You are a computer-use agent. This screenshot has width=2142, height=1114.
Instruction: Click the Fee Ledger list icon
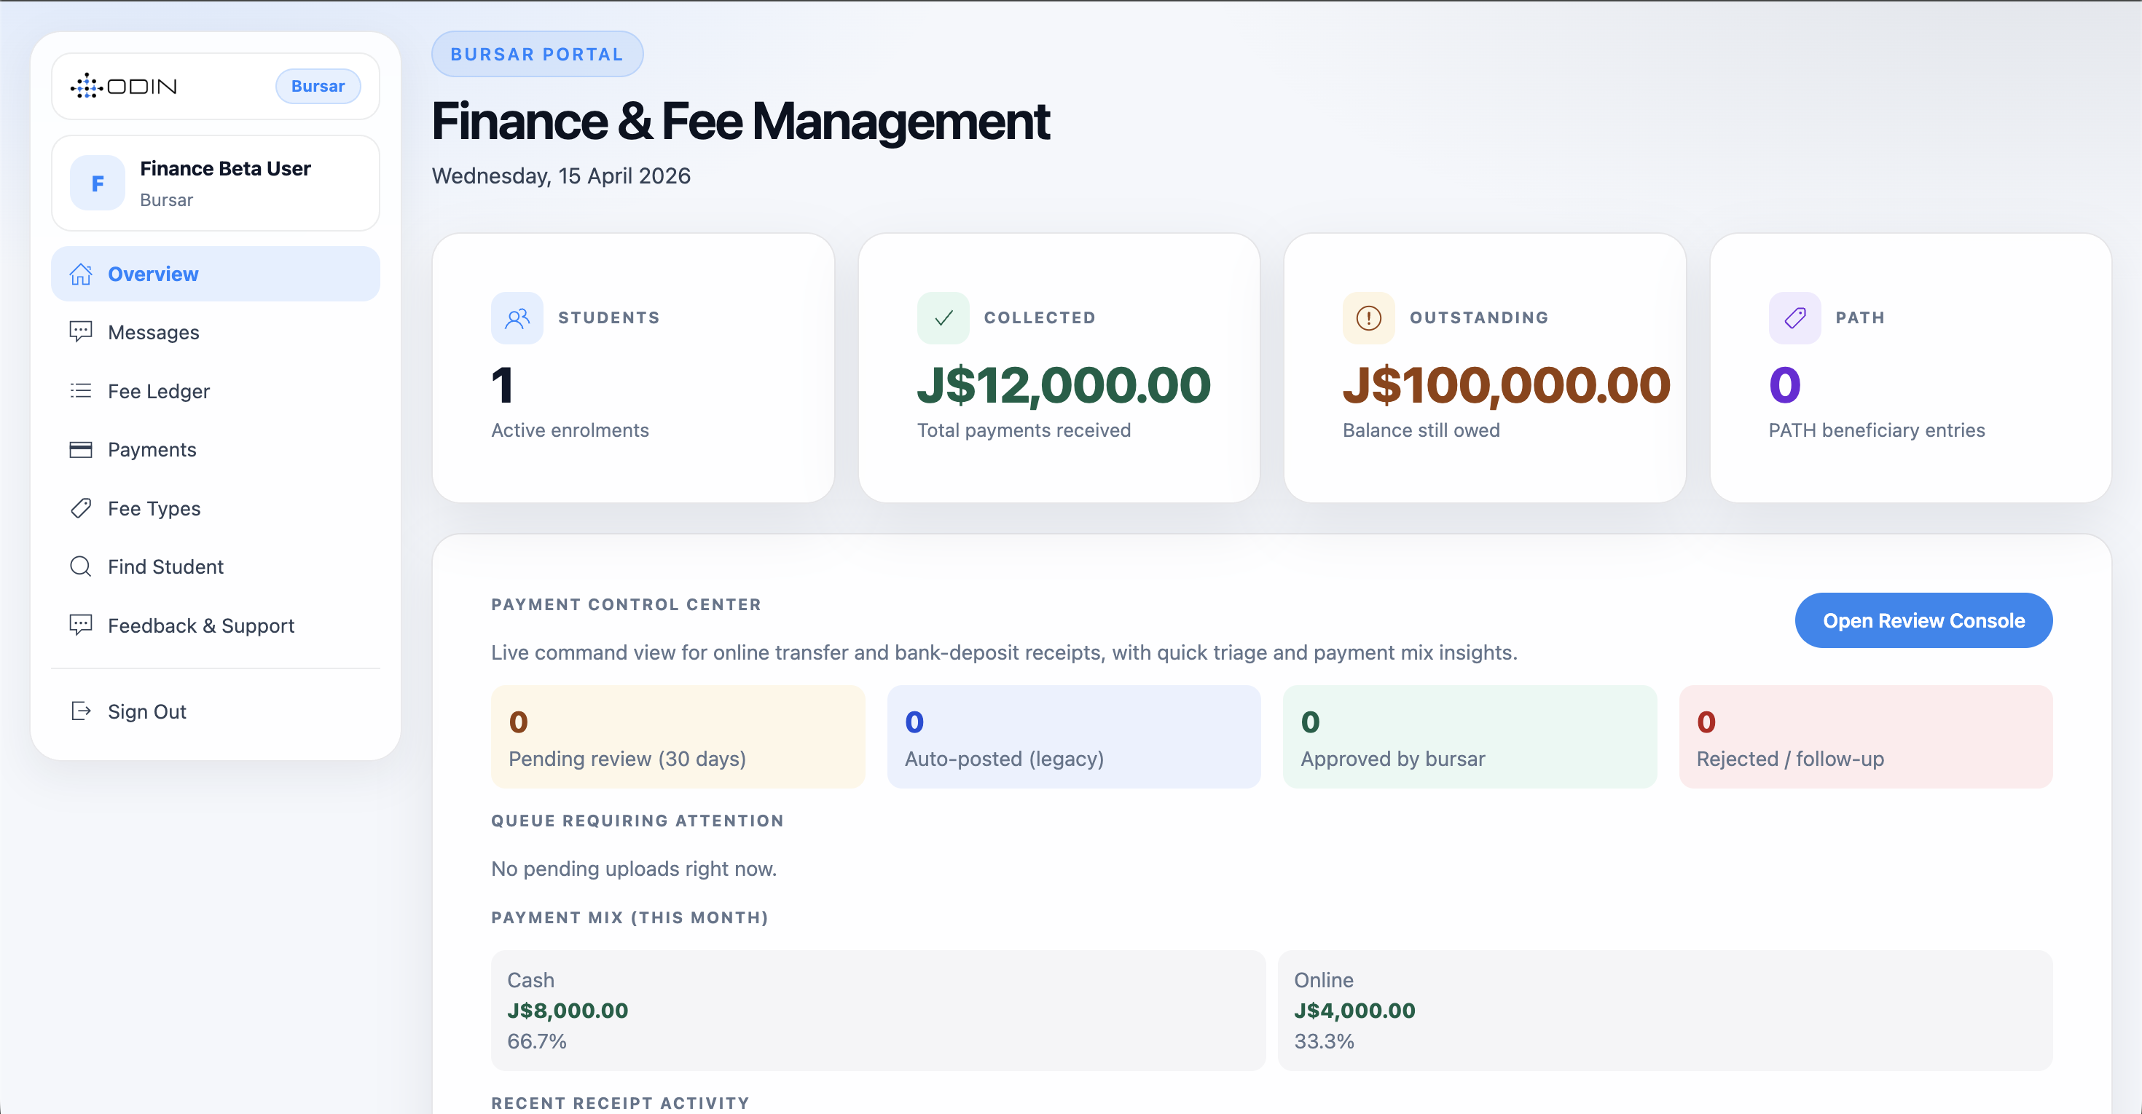[x=81, y=390]
